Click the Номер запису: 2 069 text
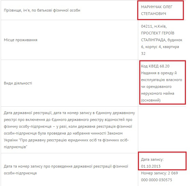The image size is (190, 186). click(159, 173)
